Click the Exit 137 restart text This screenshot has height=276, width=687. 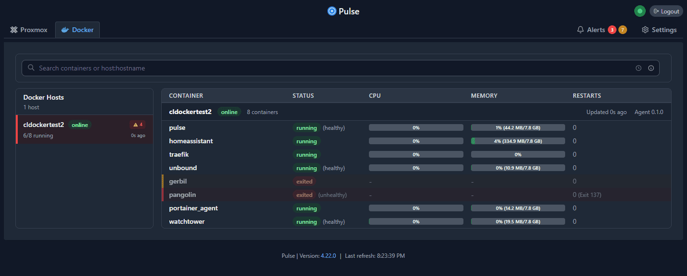click(590, 195)
